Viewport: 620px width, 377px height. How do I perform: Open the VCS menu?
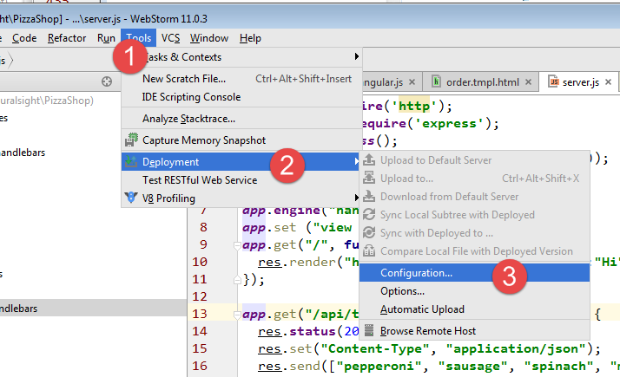(170, 38)
